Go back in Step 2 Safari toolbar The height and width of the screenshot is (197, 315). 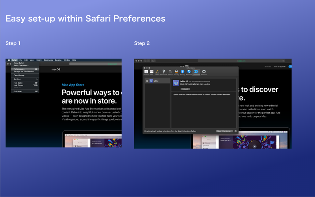(x=145, y=61)
